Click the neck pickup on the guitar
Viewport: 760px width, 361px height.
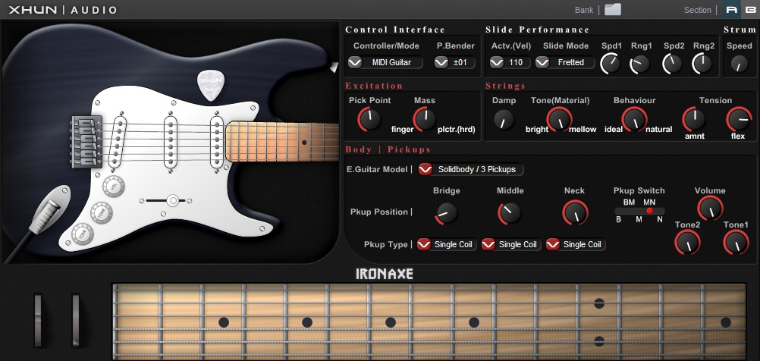click(217, 143)
